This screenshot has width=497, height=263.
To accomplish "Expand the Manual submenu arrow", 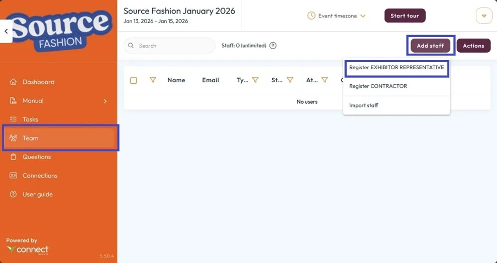I will tap(105, 101).
